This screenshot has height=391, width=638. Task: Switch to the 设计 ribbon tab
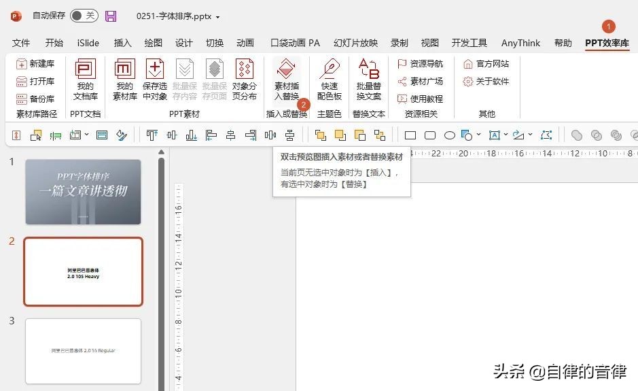tap(184, 43)
